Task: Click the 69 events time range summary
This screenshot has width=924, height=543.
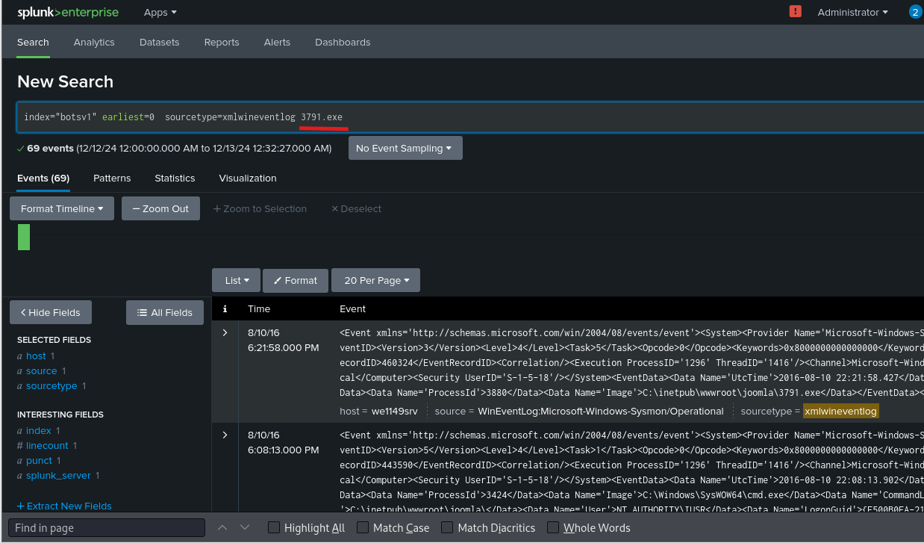Action: (x=174, y=149)
